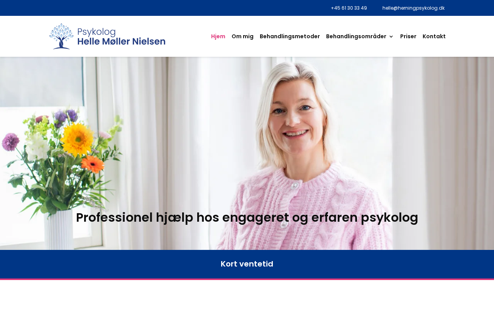Screen dimensions: 494x309
Task: Click the chevron next to Behandlingsområder
Action: coord(391,37)
